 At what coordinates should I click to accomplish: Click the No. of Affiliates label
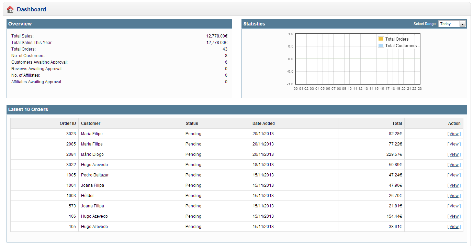(x=26, y=75)
